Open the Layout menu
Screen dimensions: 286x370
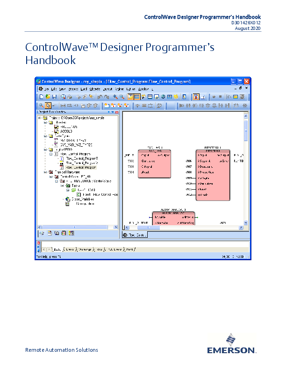(107, 89)
